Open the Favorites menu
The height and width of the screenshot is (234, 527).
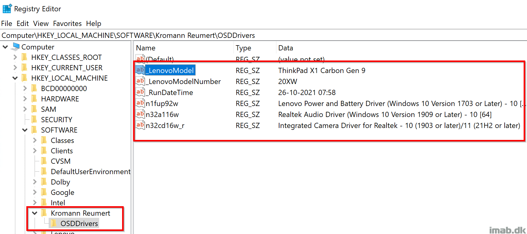coord(67,24)
